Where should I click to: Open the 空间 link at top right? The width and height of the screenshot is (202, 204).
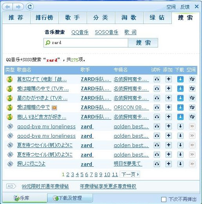171,7
